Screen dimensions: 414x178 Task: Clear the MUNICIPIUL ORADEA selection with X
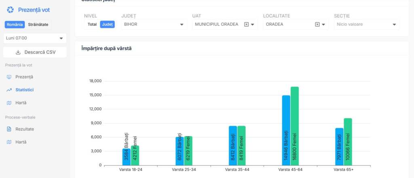[246, 24]
